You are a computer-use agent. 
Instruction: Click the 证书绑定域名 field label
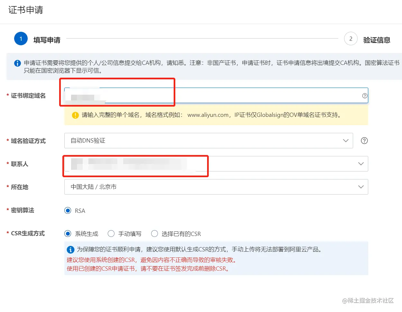click(x=28, y=96)
